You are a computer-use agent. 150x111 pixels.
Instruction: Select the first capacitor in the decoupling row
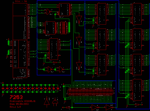[x=3, y=88]
